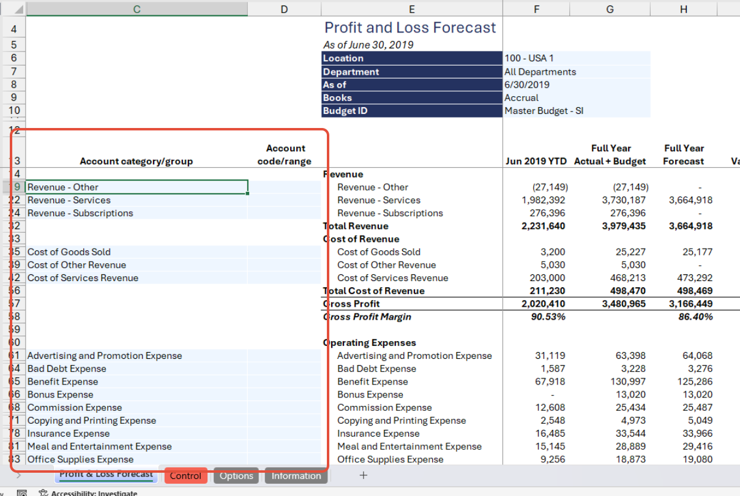Open the Accessibility checker status icon
The image size is (740, 496).
(x=43, y=492)
